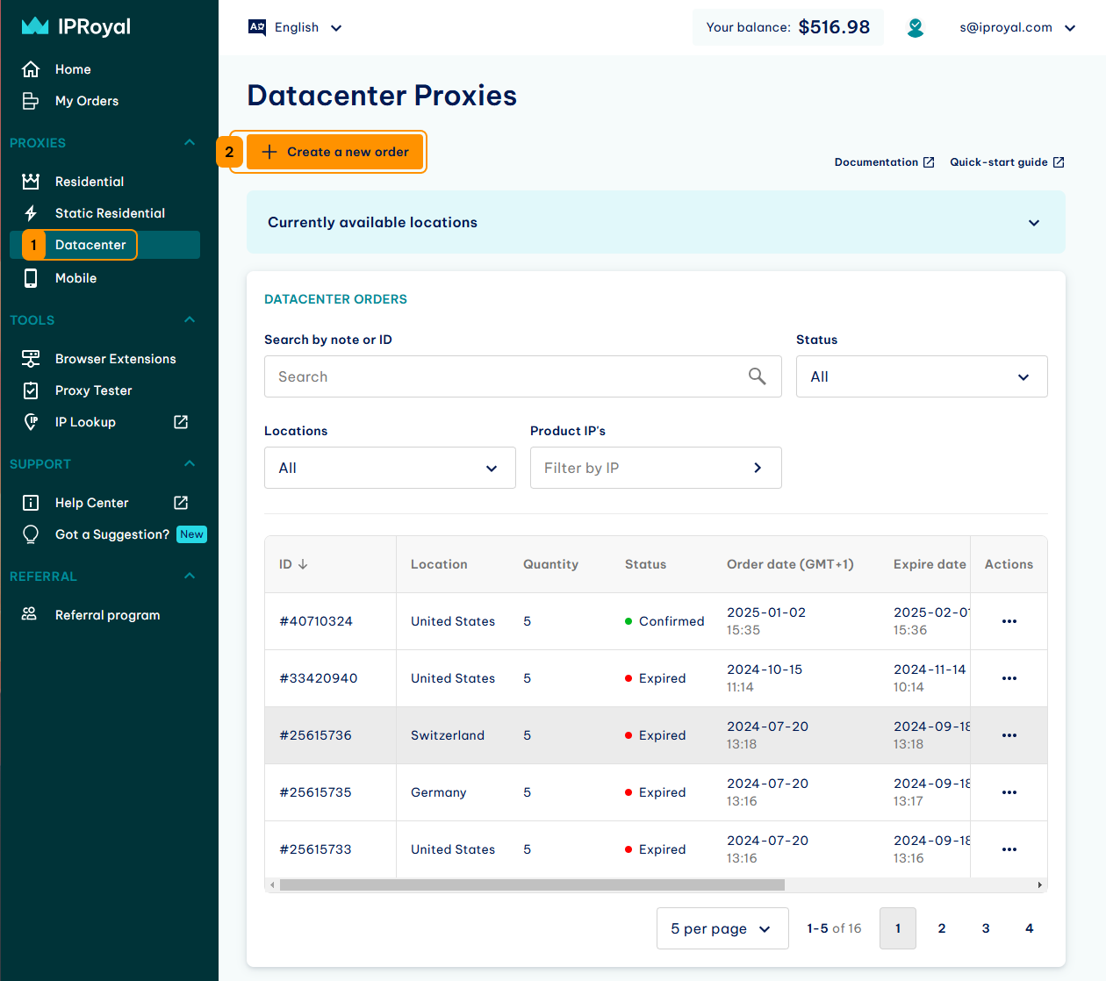Open Proxy Tester menu item
1106x981 pixels.
[x=93, y=390]
